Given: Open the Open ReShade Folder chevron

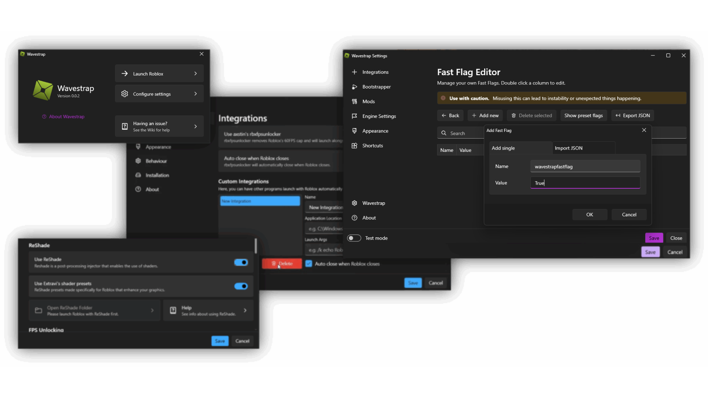Looking at the screenshot, I should [x=152, y=310].
